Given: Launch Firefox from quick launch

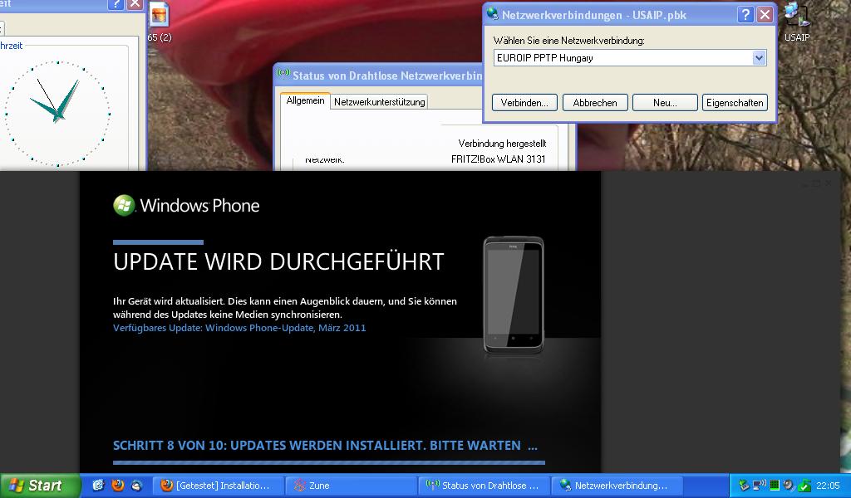Looking at the screenshot, I should (x=118, y=486).
